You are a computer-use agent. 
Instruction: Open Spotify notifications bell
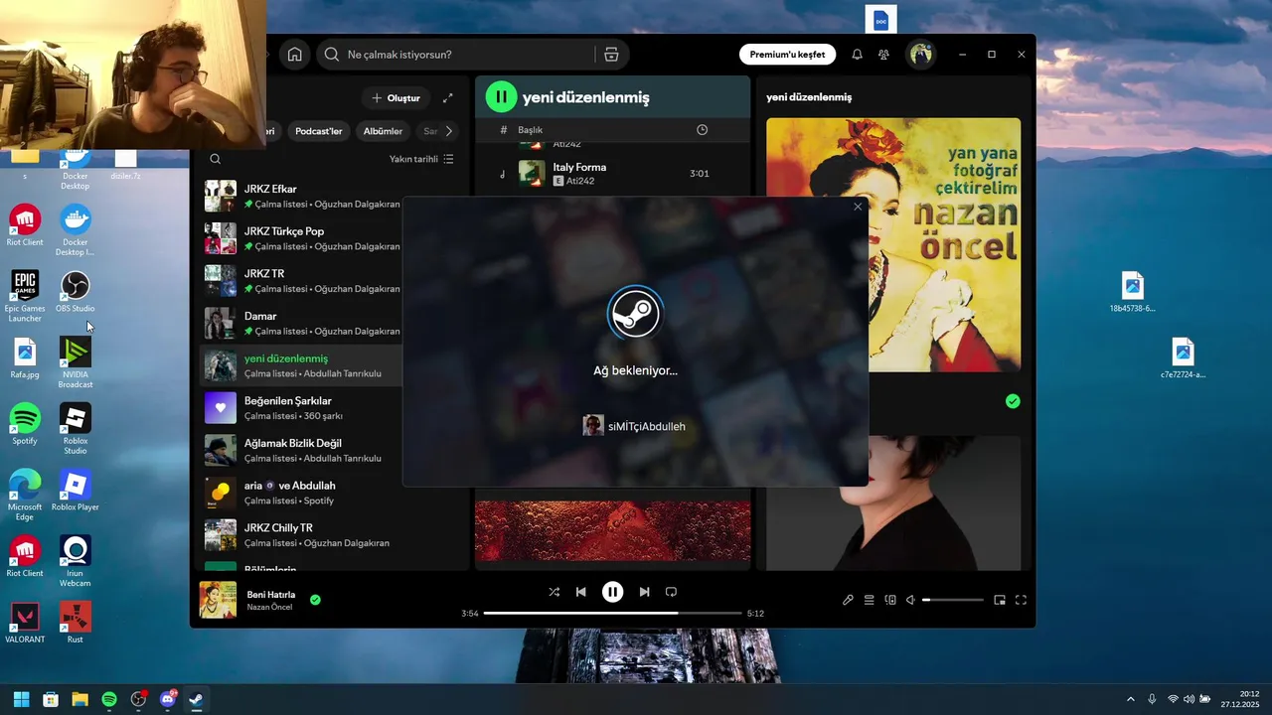coord(857,55)
